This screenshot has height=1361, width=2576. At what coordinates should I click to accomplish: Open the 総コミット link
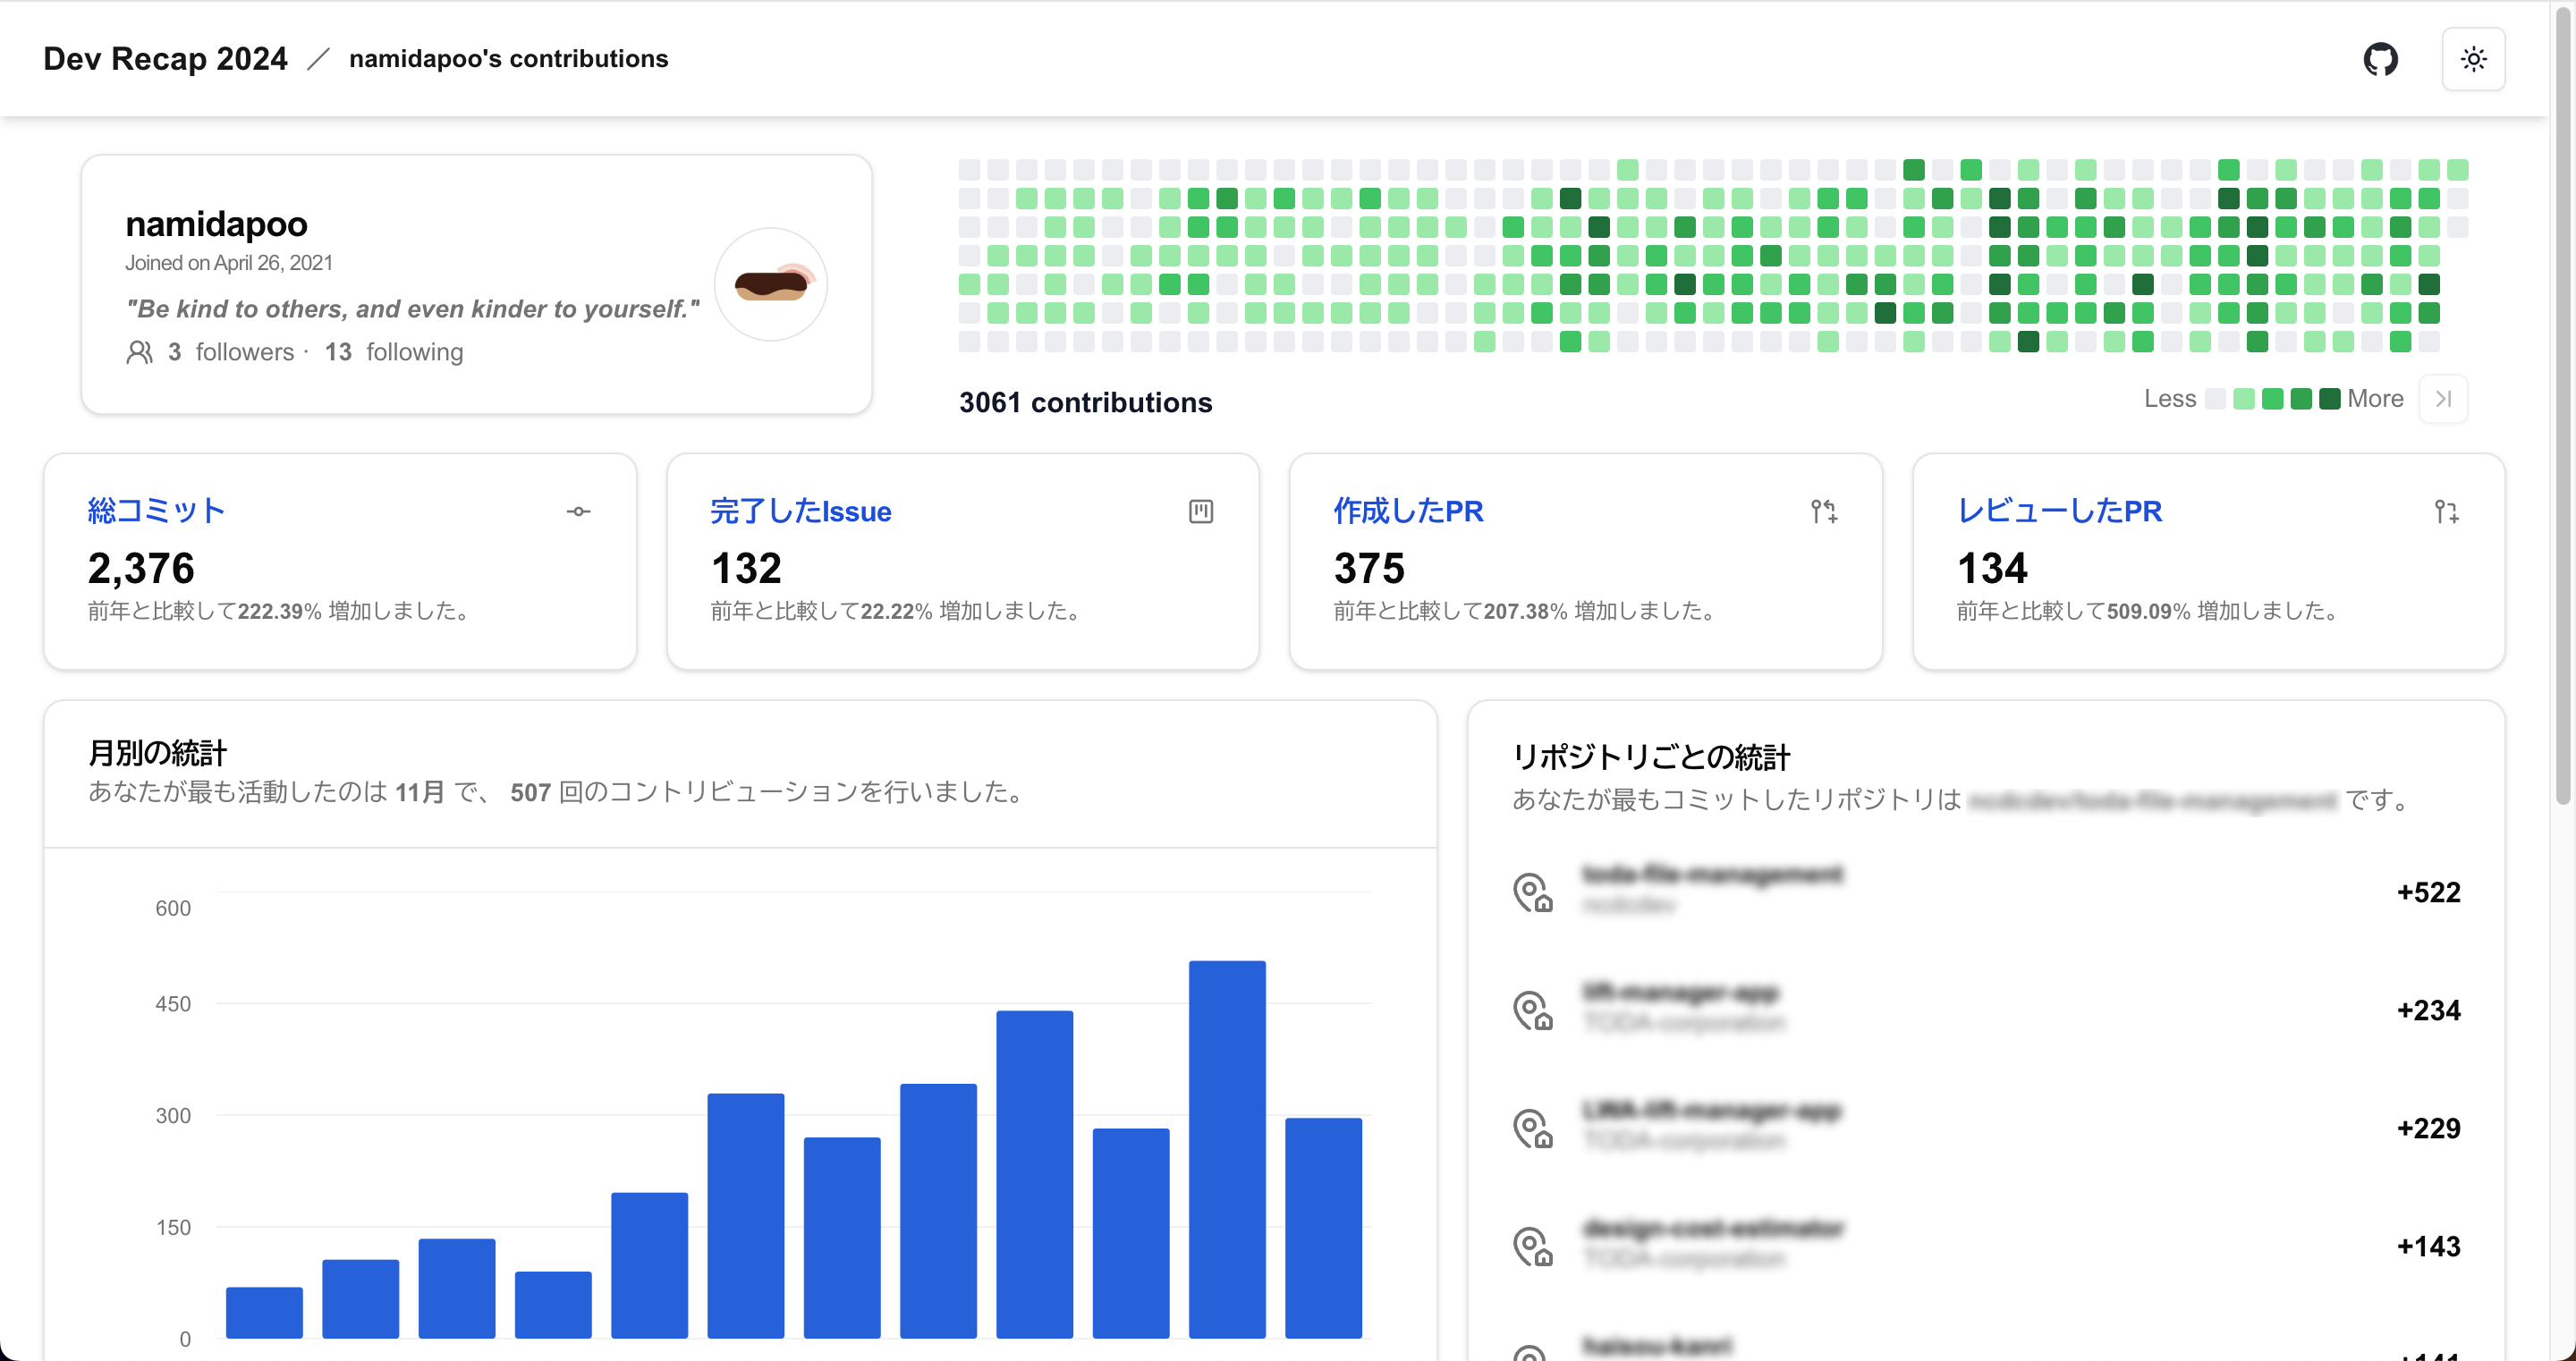coord(156,510)
